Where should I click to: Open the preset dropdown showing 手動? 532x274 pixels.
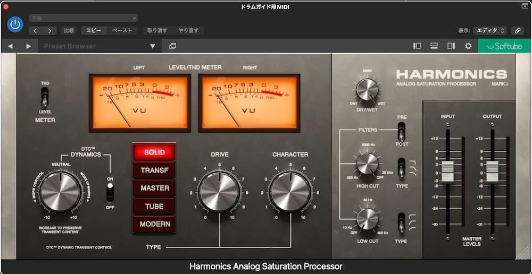(x=83, y=18)
